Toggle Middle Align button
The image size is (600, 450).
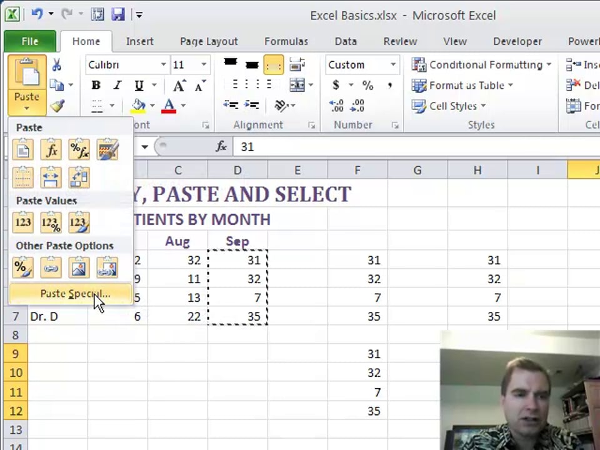click(x=251, y=64)
